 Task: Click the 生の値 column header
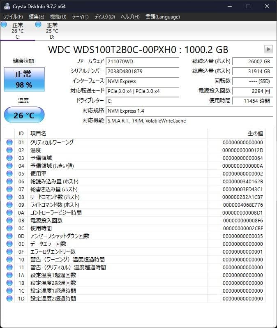(236, 133)
